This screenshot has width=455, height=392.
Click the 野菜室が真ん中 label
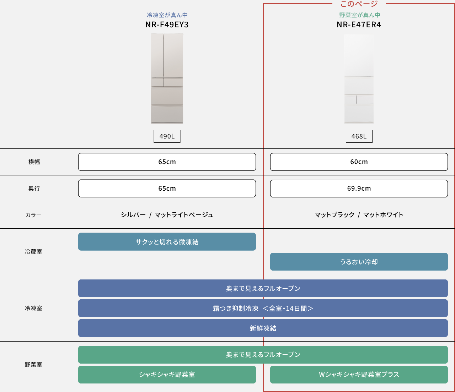(359, 15)
